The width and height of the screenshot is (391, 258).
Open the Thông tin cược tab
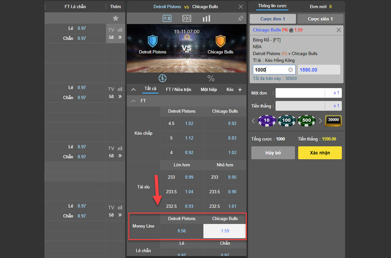coord(272,6)
